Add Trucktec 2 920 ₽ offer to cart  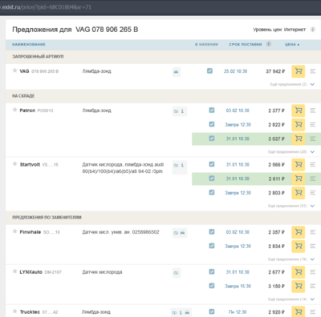pyautogui.click(x=299, y=311)
